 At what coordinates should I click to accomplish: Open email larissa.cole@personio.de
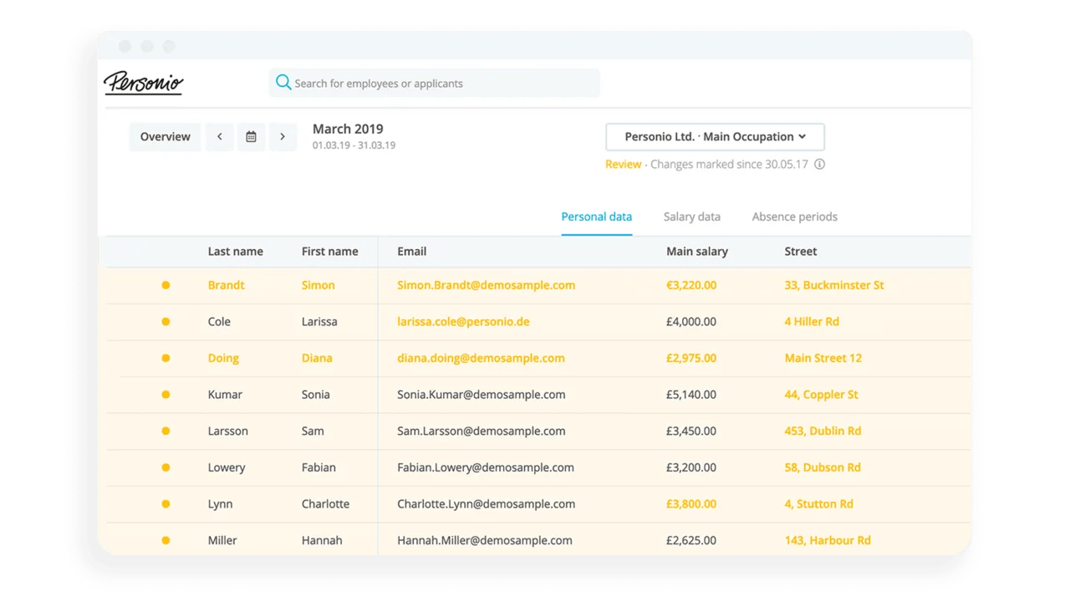[463, 322]
